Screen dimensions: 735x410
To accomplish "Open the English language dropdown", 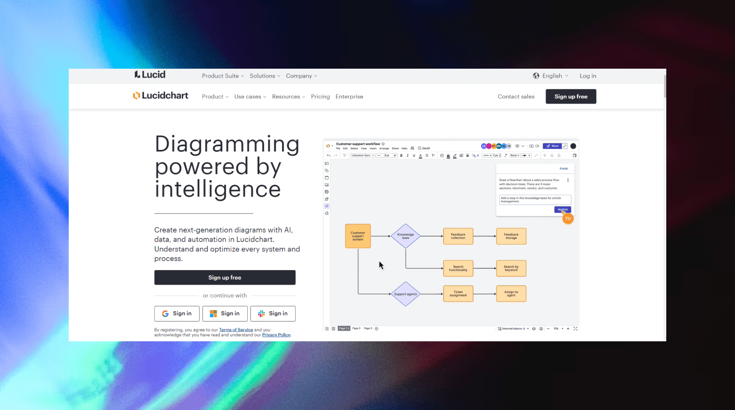I will click(x=555, y=76).
